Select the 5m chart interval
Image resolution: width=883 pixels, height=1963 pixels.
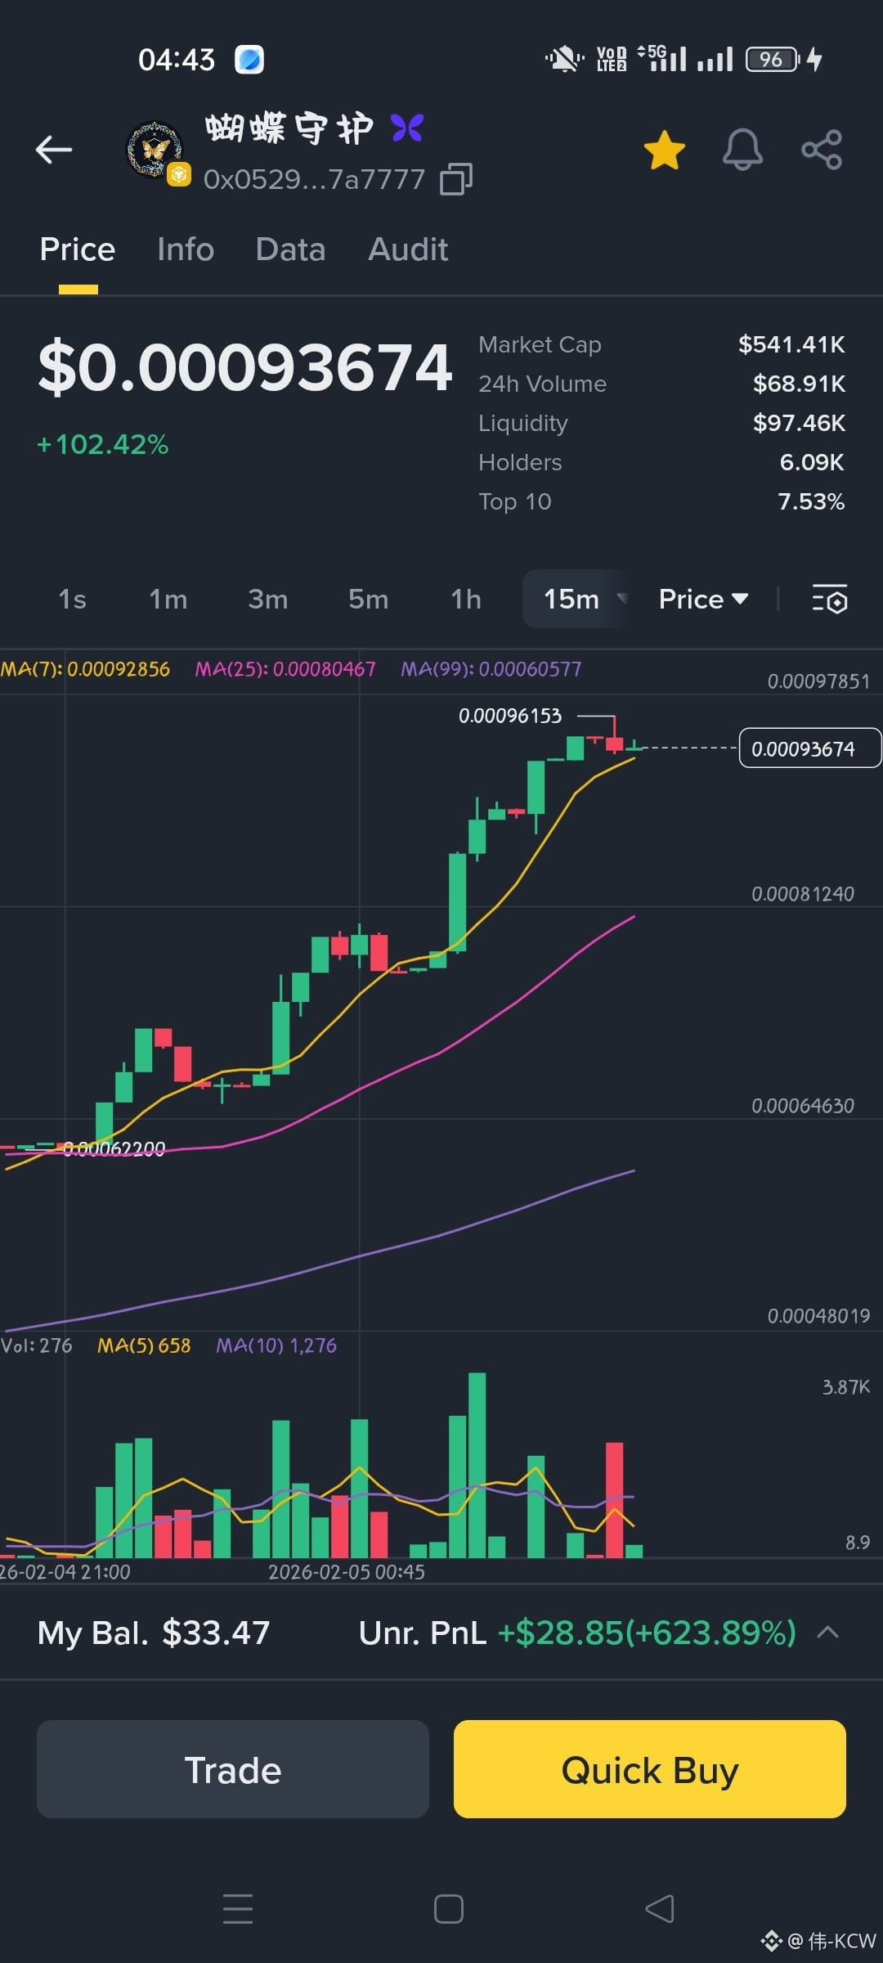(x=368, y=600)
